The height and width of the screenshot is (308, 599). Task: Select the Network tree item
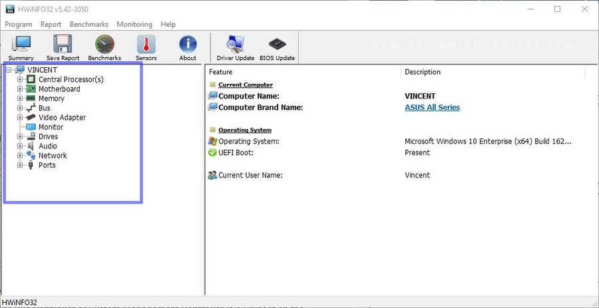point(53,156)
